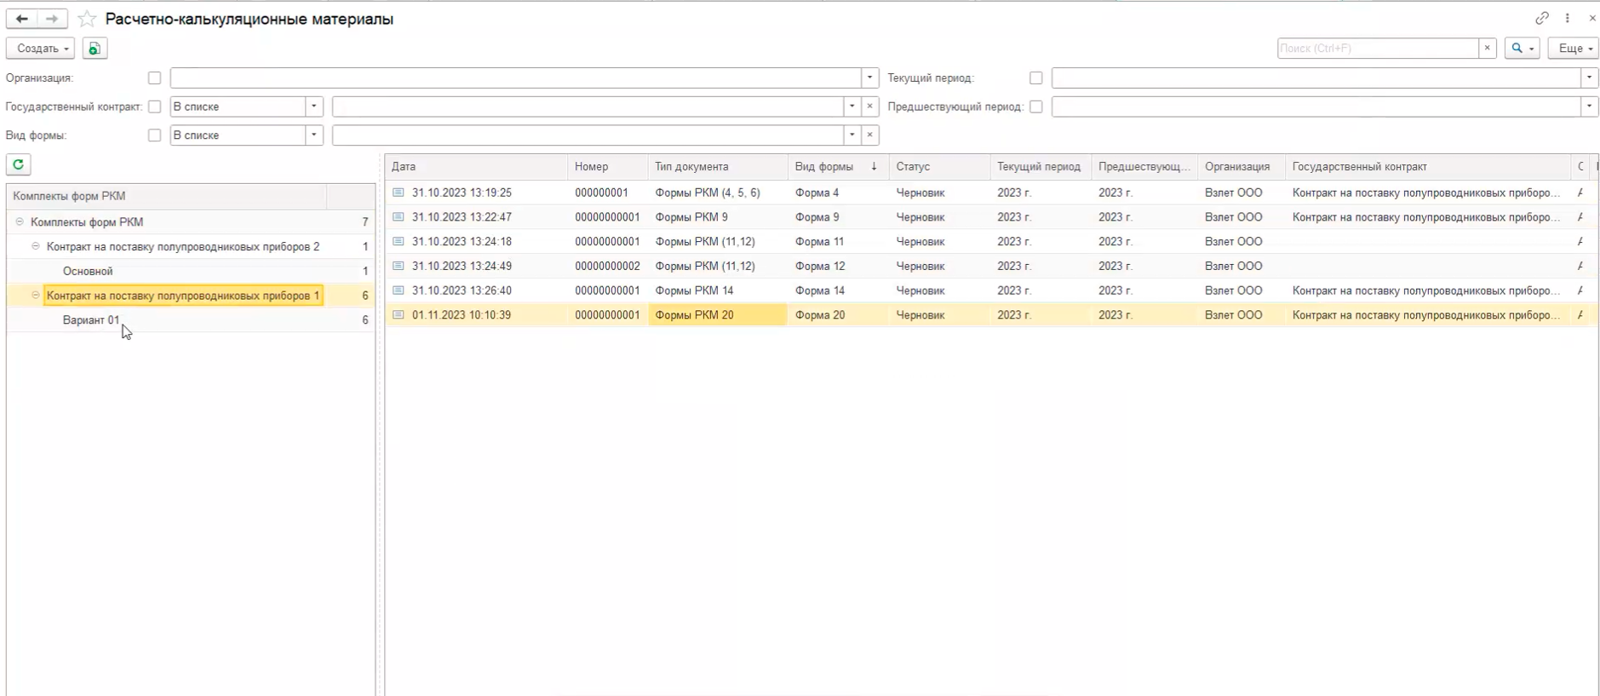This screenshot has height=696, width=1600.
Task: Select the Основной tree item
Action: click(x=88, y=272)
